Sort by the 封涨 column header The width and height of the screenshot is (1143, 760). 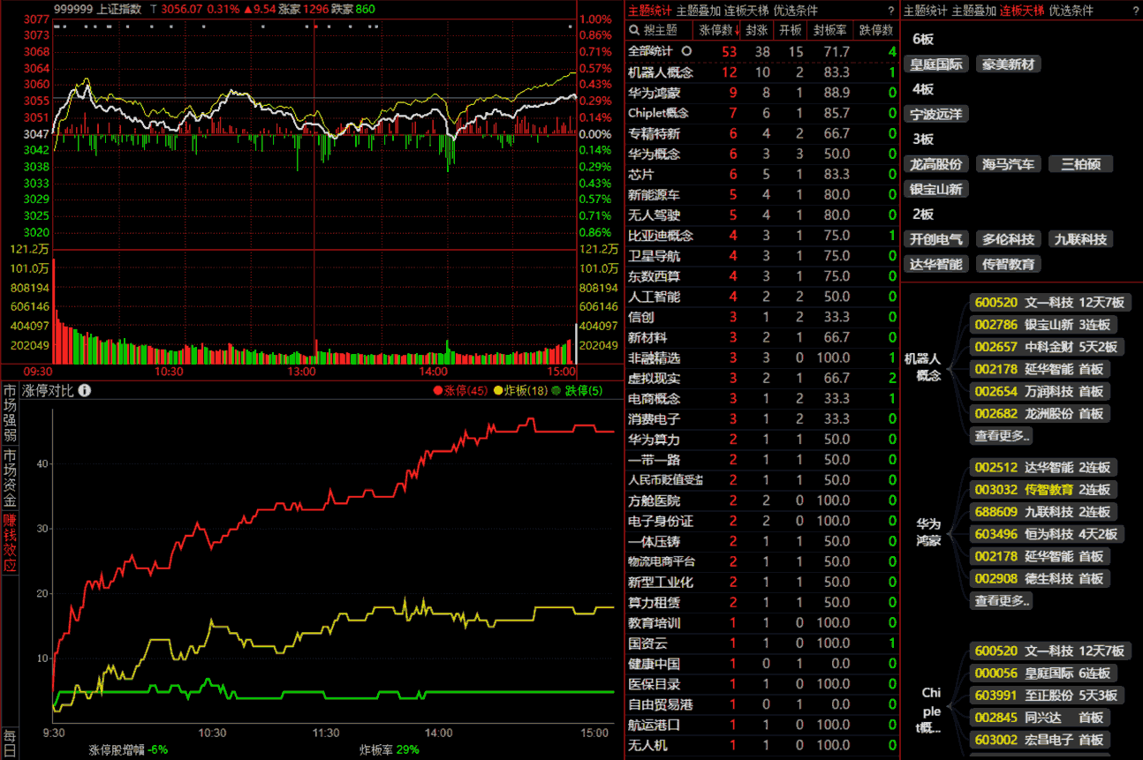(x=756, y=30)
